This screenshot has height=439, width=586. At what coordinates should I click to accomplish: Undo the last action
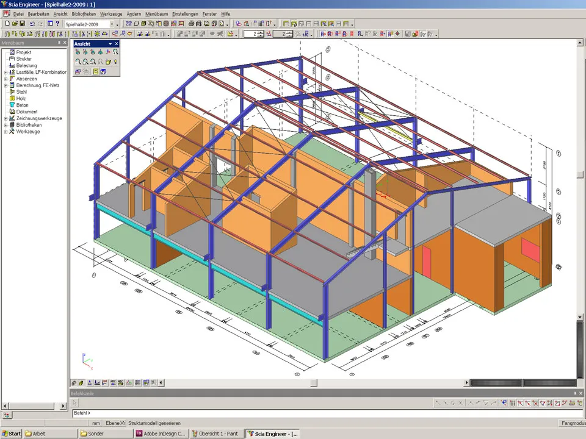[x=32, y=24]
